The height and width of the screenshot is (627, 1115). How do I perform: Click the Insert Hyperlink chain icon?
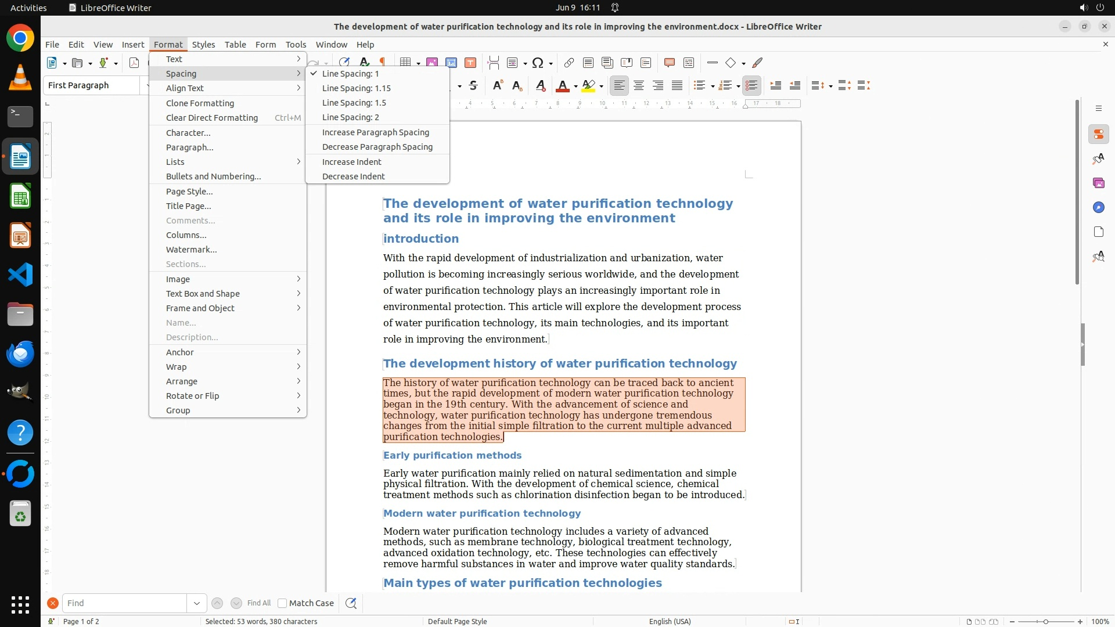point(569,63)
